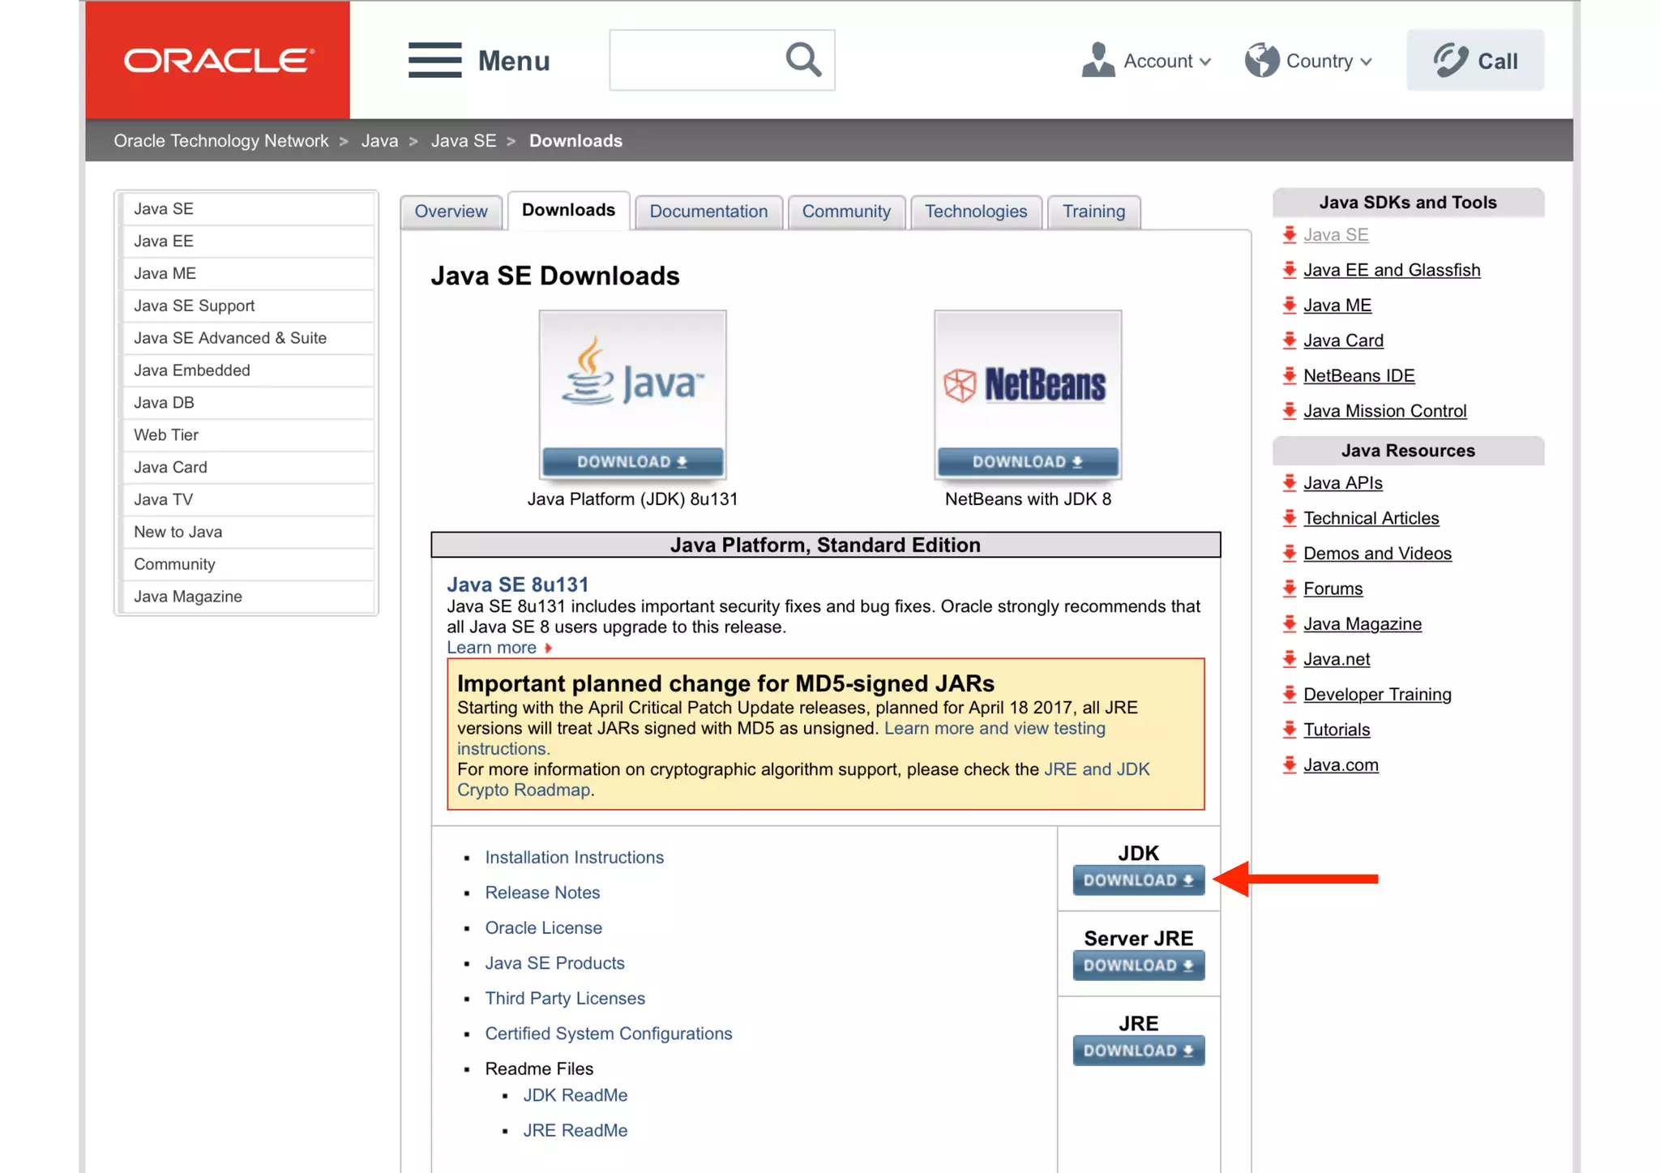Switch to the Overview tab
1660x1173 pixels.
(x=451, y=212)
